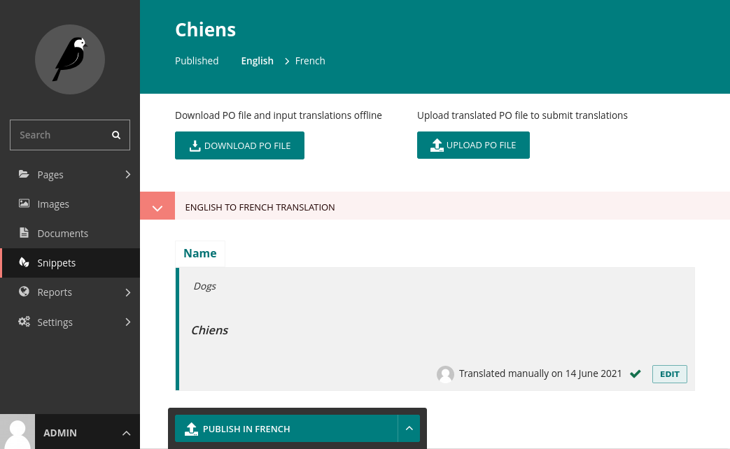Screen dimensions: 730x449
Task: Click the Reports globe icon
Action: pyautogui.click(x=24, y=291)
